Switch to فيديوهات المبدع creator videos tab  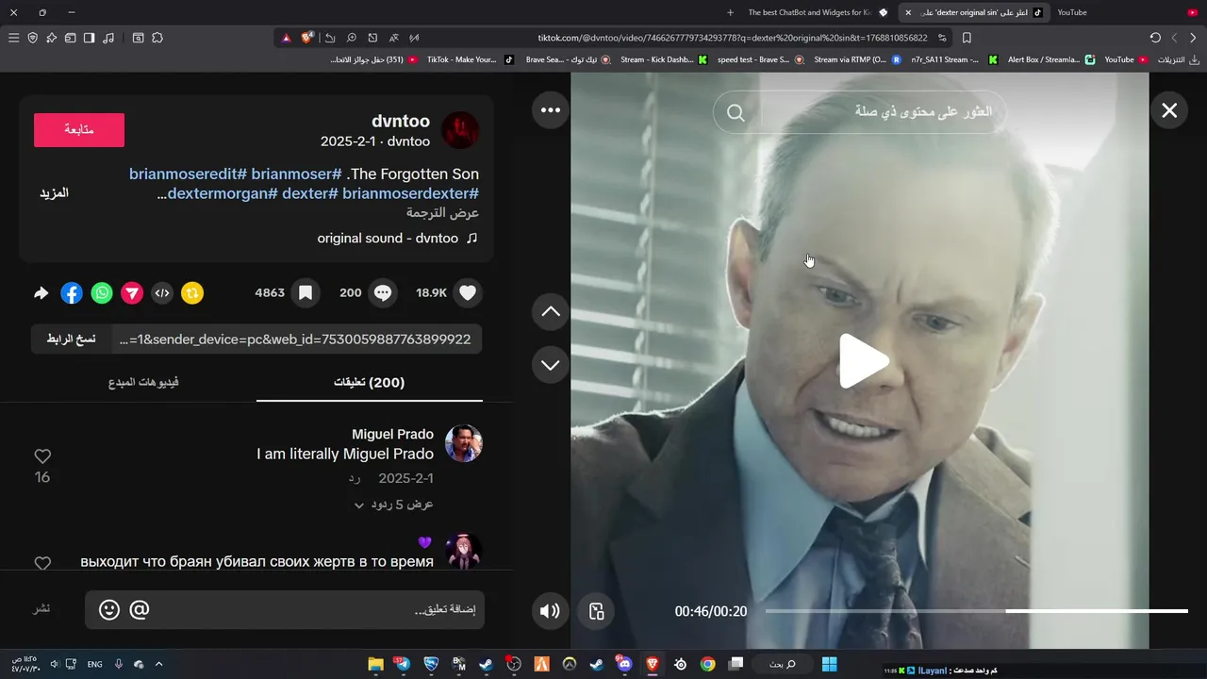click(143, 382)
